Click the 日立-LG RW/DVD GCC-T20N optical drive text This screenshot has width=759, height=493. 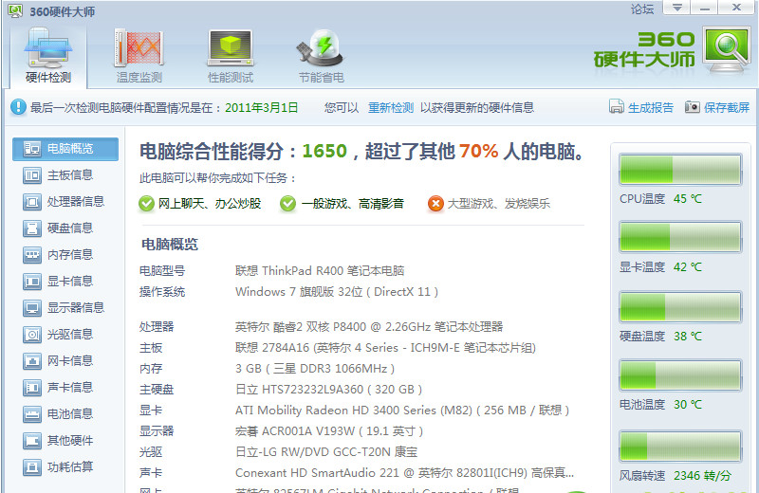(x=326, y=452)
